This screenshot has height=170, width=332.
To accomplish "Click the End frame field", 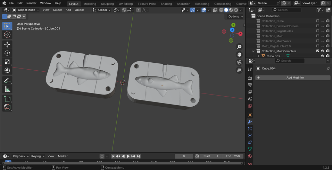I will pyautogui.click(x=233, y=156).
